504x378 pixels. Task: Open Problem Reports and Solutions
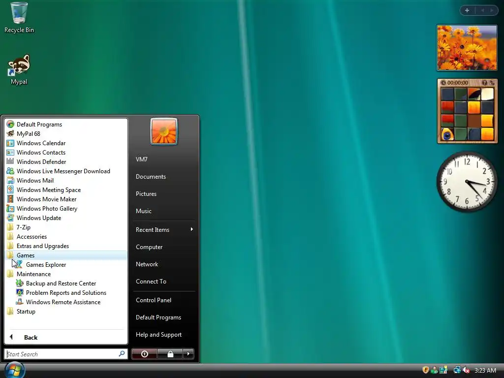point(66,292)
